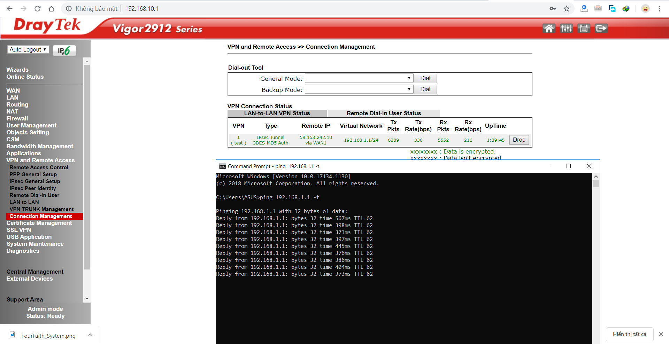The image size is (669, 344).
Task: Click the sidebar scroll up arrow
Action: [87, 61]
